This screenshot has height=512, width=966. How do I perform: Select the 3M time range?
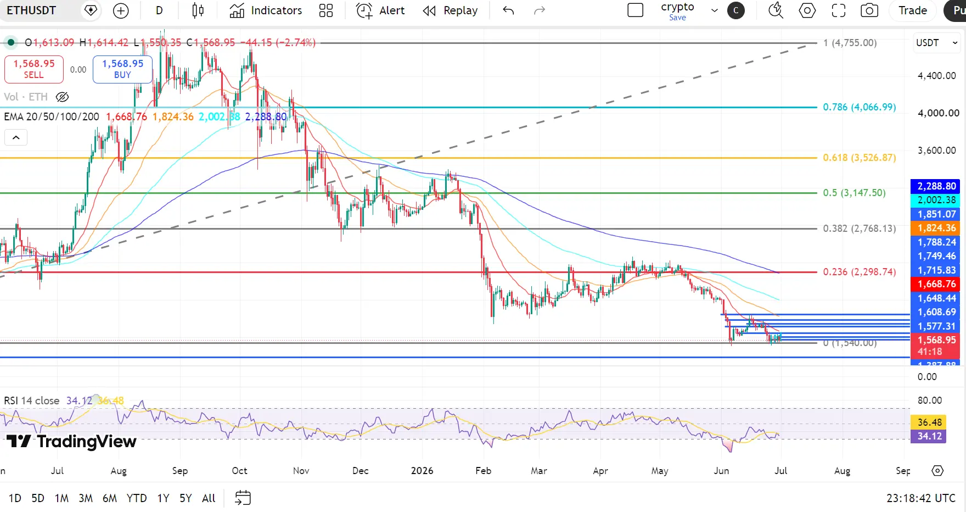86,498
